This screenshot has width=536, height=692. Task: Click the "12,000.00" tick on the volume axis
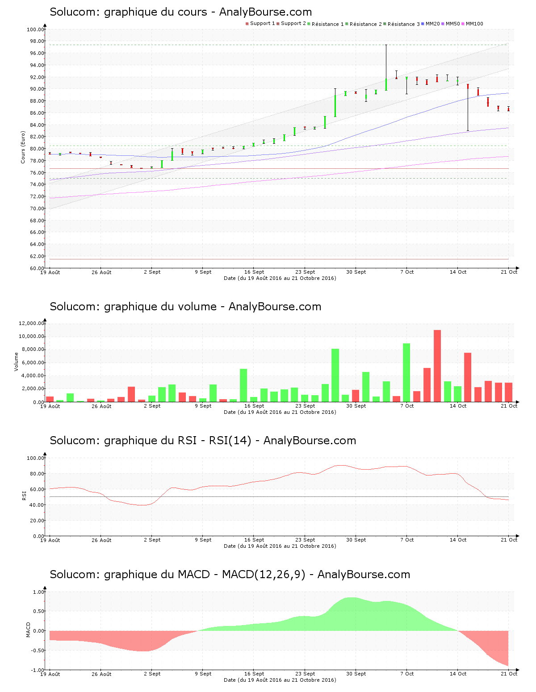click(31, 323)
